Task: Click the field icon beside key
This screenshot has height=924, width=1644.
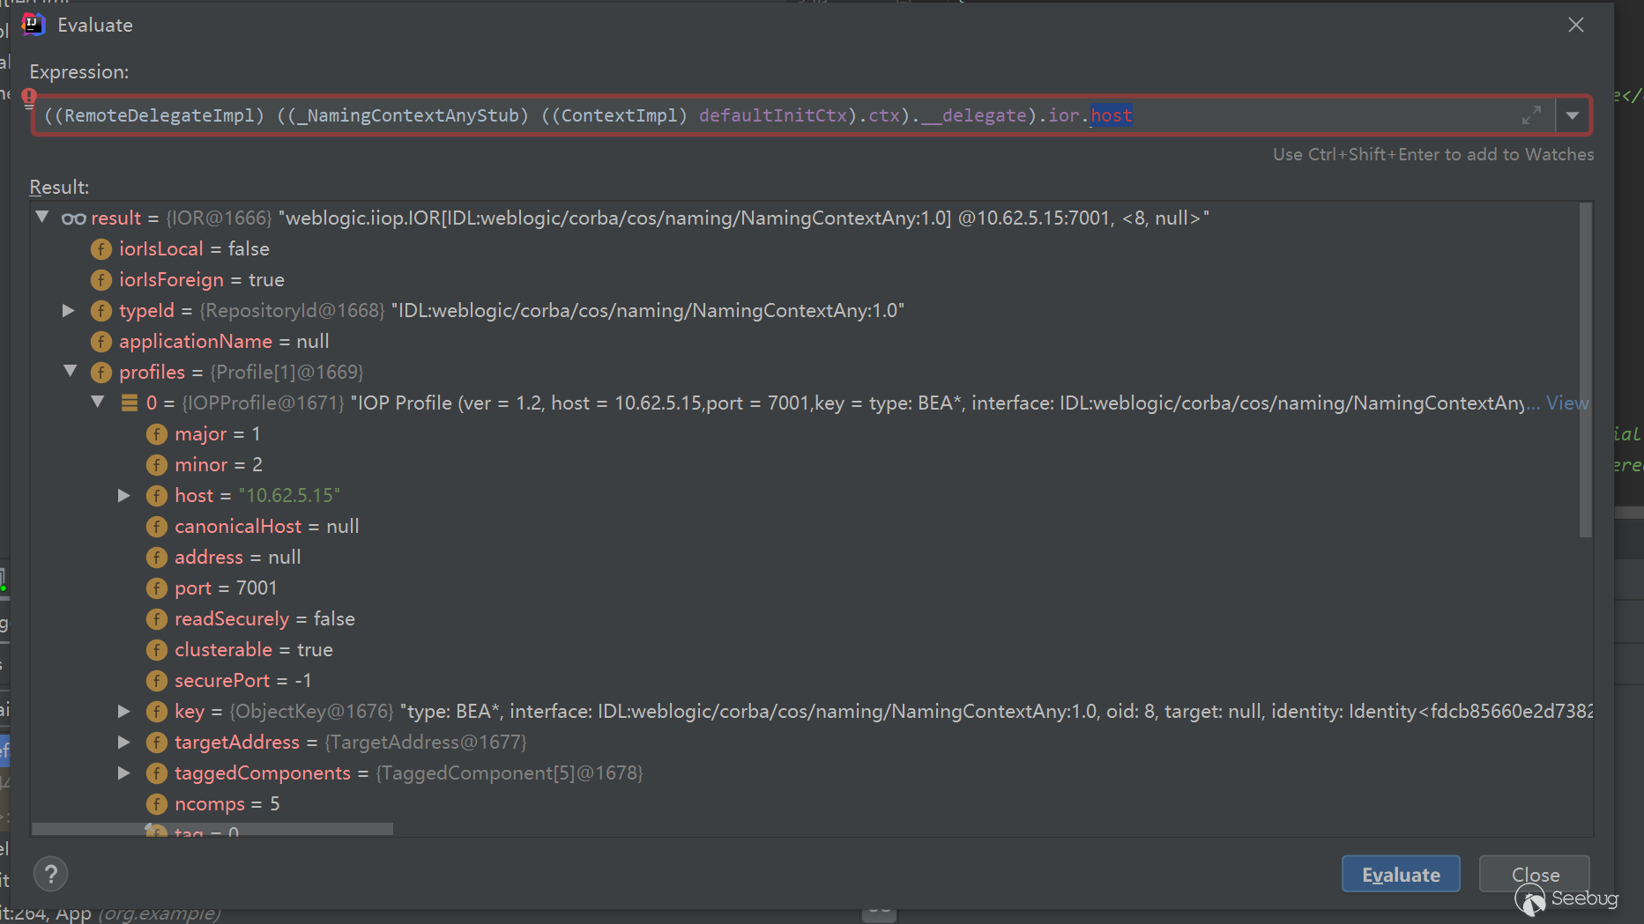Action: (x=157, y=711)
